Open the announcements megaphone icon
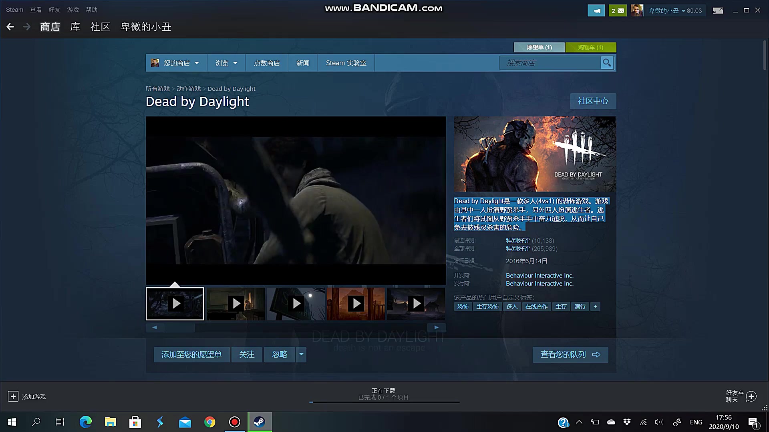This screenshot has height=432, width=769. point(596,11)
